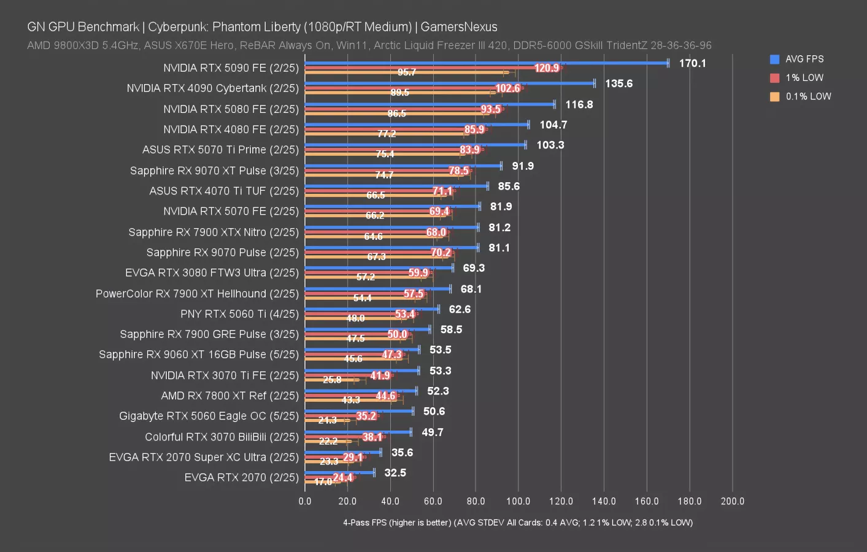867x552 pixels.
Task: Select the NVIDIA RTX 5090 FE row label
Action: pyautogui.click(x=231, y=68)
